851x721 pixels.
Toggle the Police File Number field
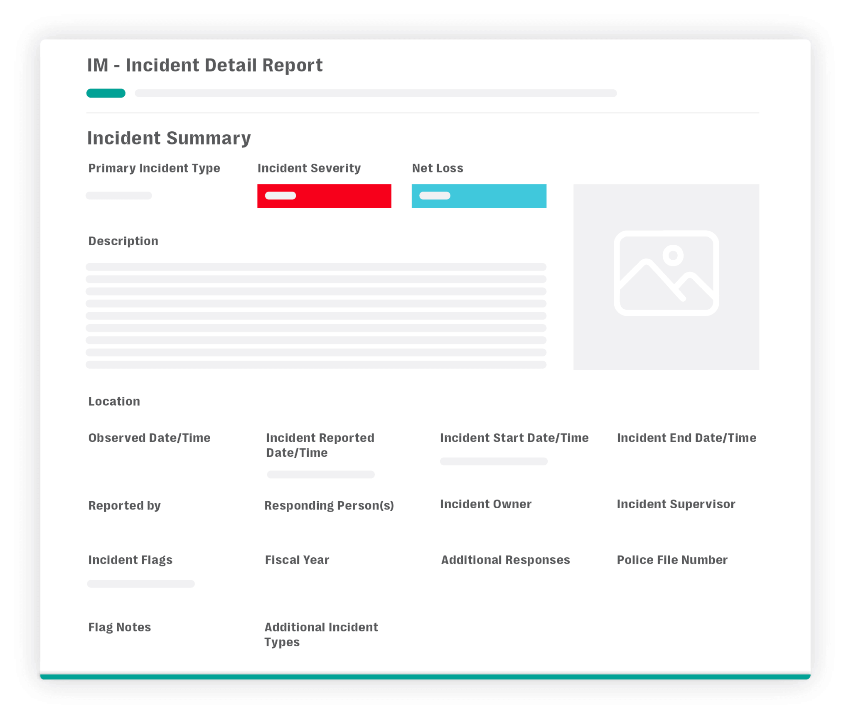tap(672, 560)
